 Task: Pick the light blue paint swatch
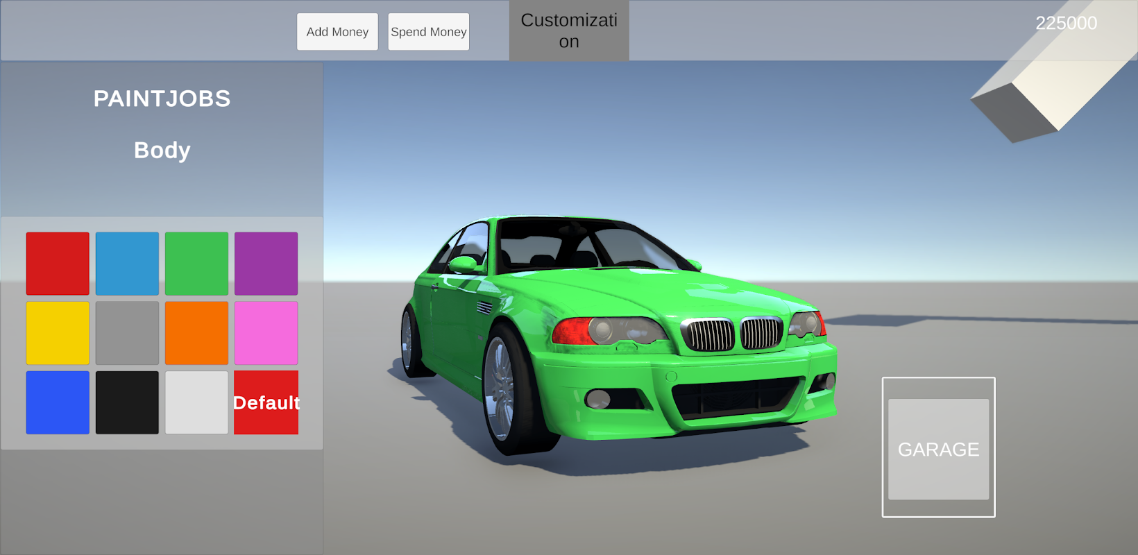(127, 264)
